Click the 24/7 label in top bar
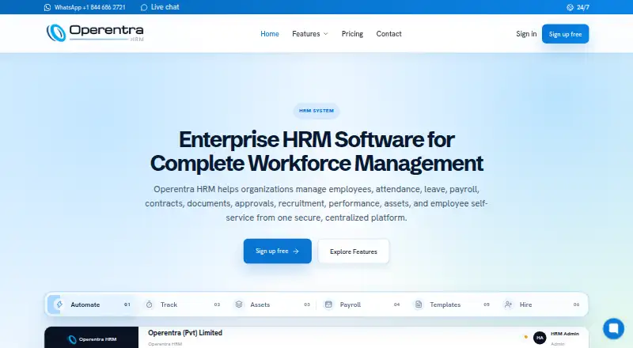Screen dimensions: 633x348 point(583,7)
